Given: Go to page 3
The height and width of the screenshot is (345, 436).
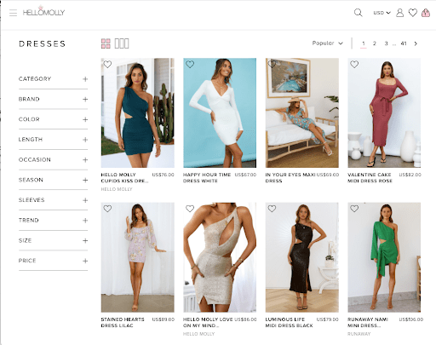Looking at the screenshot, I should point(386,43).
